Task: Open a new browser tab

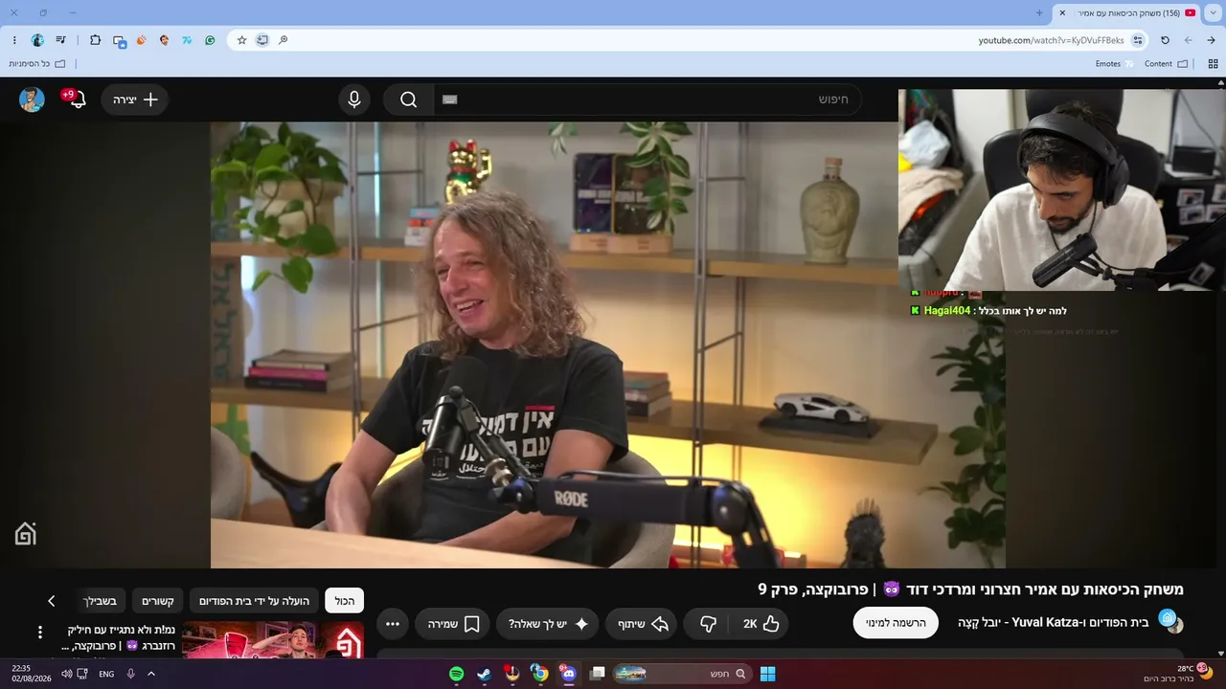Action: tap(1039, 12)
